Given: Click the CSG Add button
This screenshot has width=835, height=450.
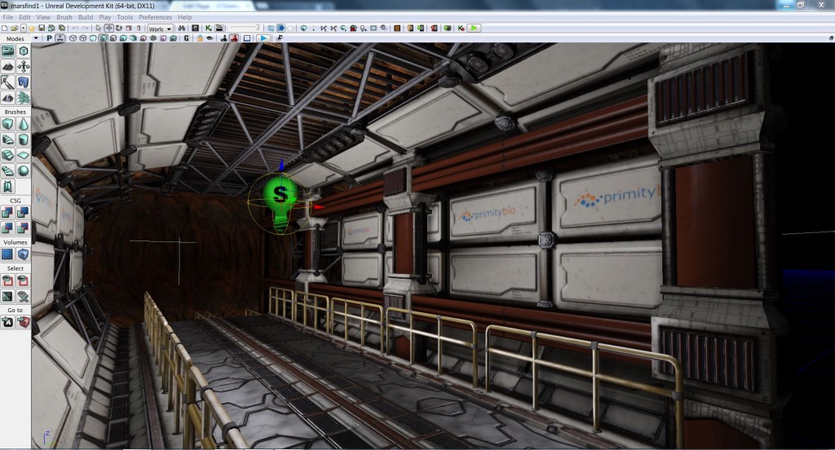Looking at the screenshot, I should pyautogui.click(x=7, y=212).
